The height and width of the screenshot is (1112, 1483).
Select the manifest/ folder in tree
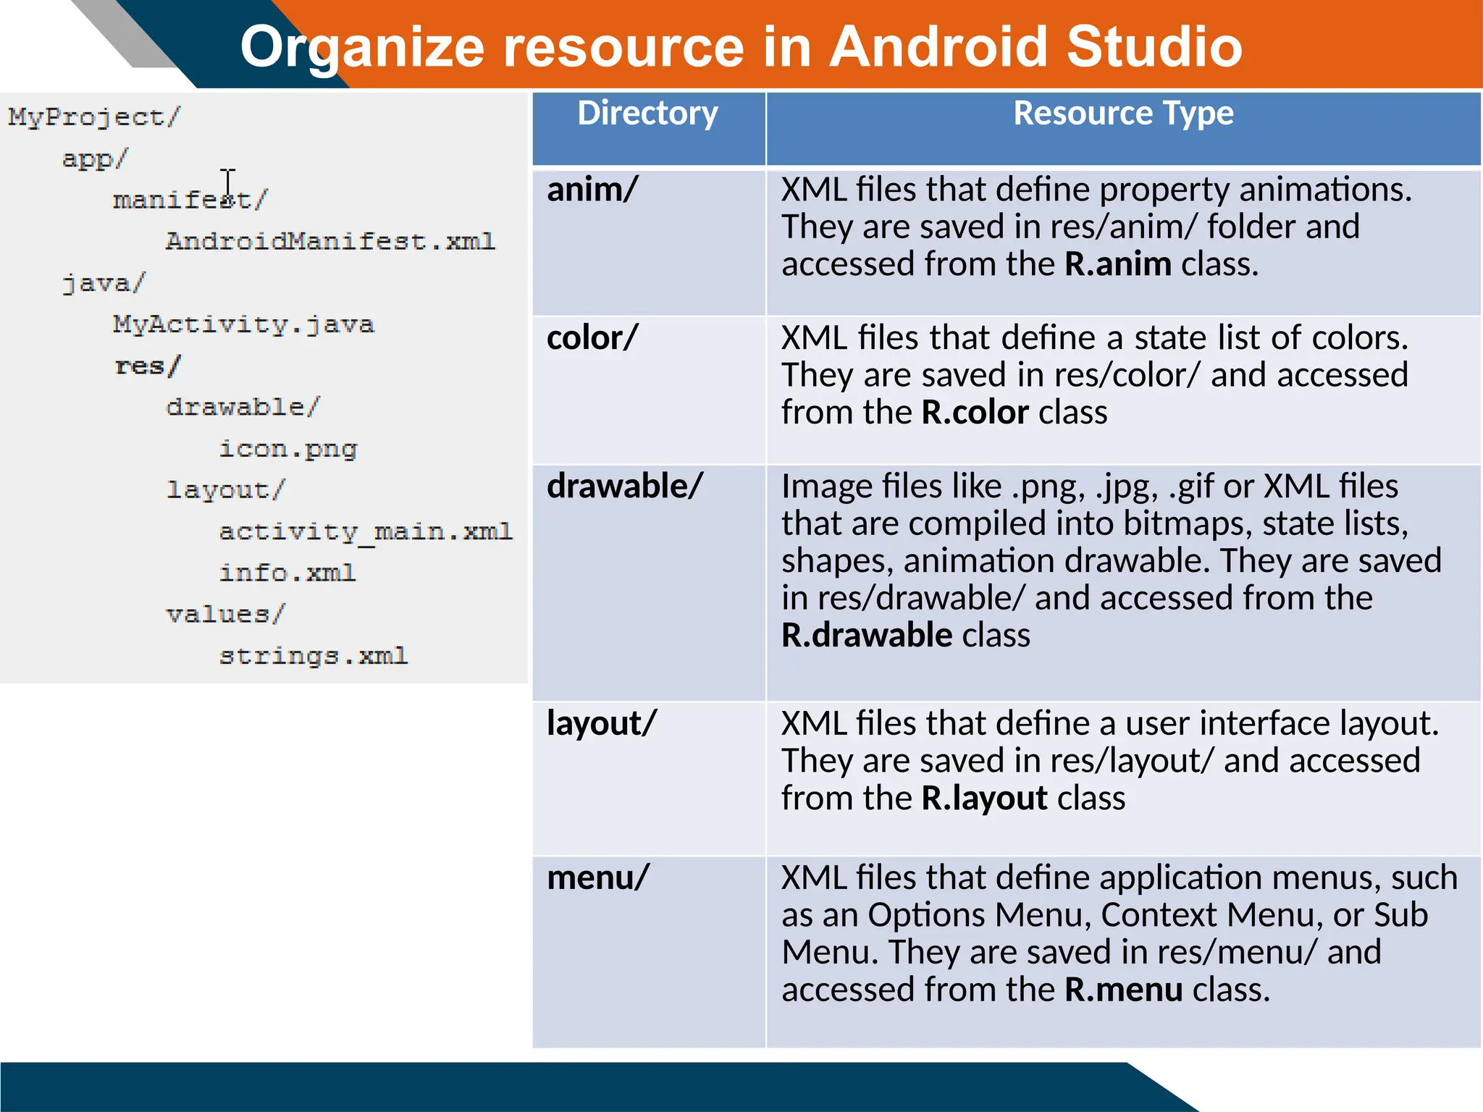(190, 200)
